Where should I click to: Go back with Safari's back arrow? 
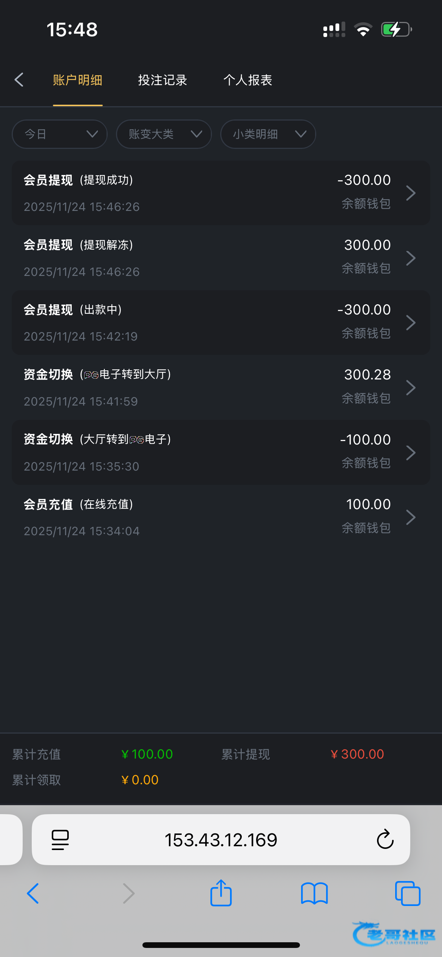(x=33, y=893)
